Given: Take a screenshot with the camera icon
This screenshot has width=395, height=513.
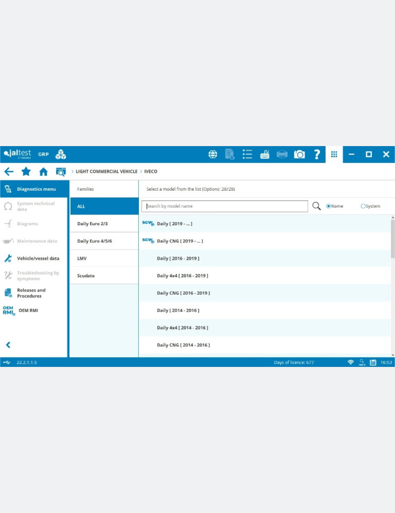Looking at the screenshot, I should pyautogui.click(x=299, y=154).
